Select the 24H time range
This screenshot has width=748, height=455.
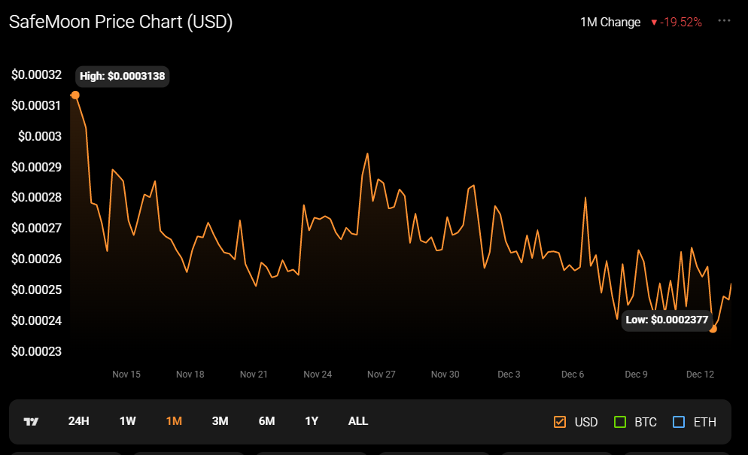click(79, 421)
